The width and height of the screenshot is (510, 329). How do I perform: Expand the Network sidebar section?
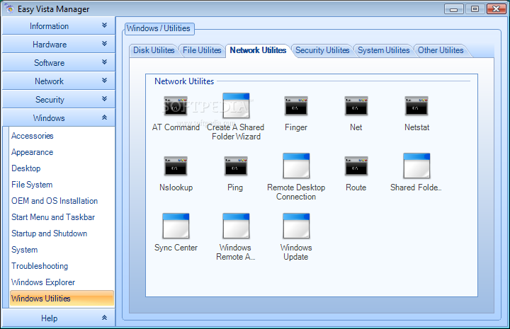(x=59, y=81)
